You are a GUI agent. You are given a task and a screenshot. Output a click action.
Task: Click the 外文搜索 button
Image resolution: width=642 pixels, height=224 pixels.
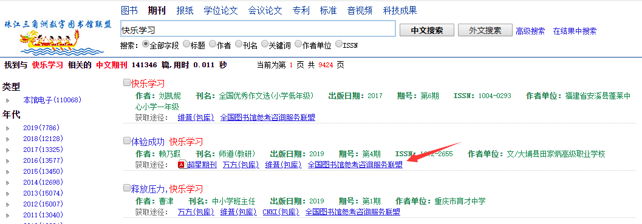(485, 30)
